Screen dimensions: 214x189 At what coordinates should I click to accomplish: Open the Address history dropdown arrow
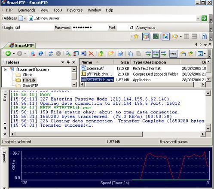coord(198,18)
